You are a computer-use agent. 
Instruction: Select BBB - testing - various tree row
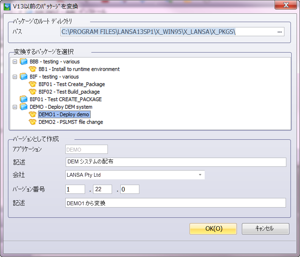coord(55,62)
